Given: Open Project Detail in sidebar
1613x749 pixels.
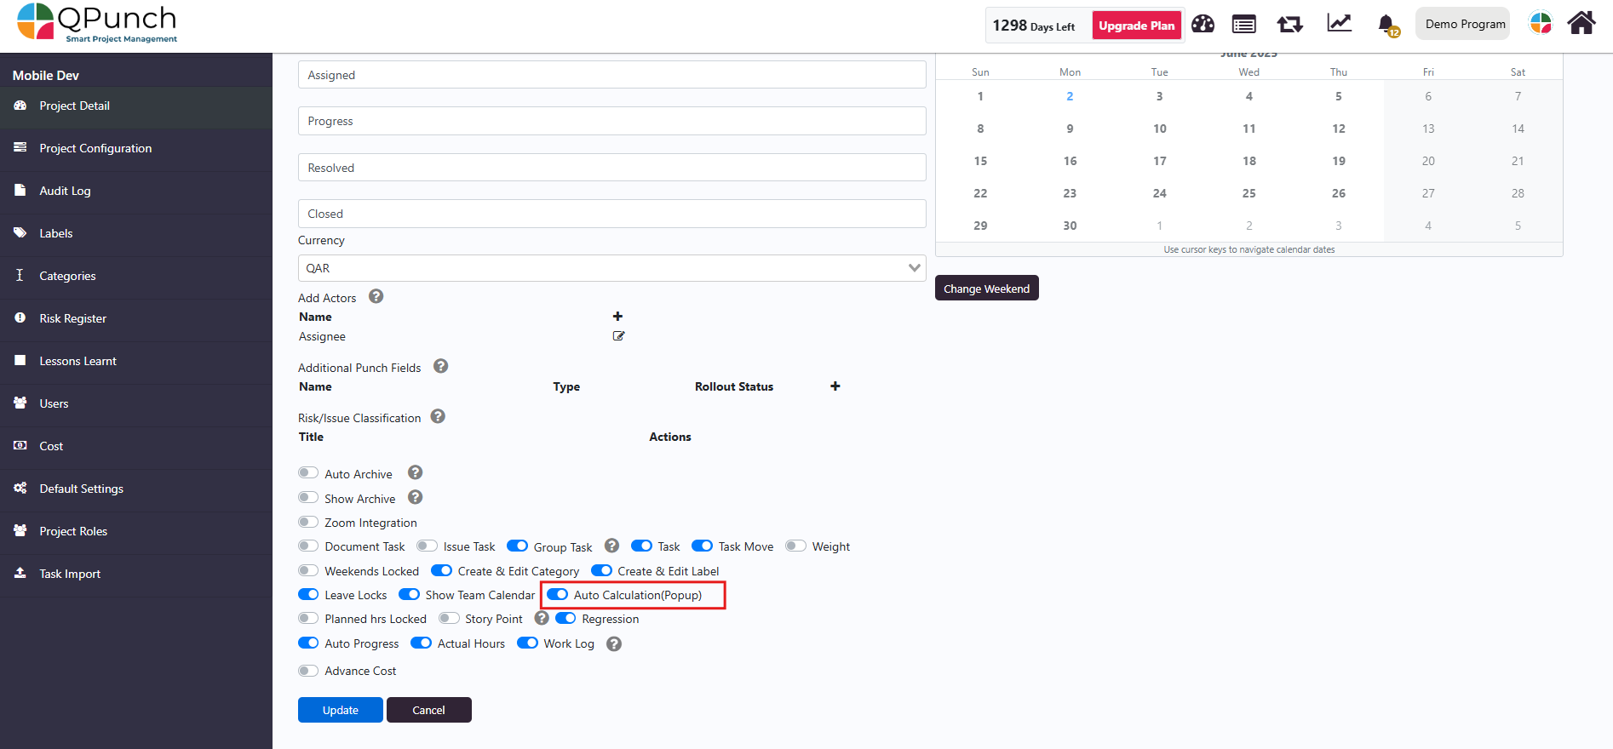Looking at the screenshot, I should click(136, 106).
